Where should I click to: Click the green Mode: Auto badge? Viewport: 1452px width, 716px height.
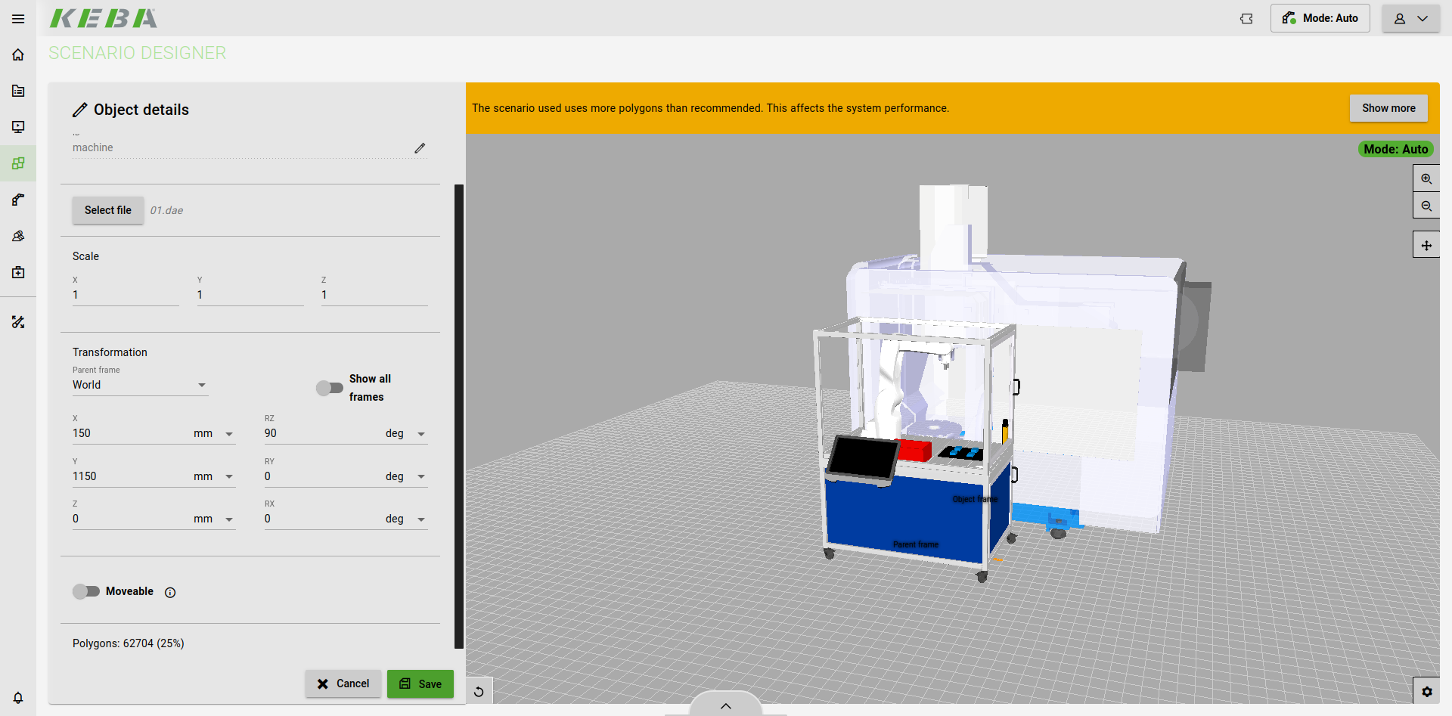point(1395,149)
